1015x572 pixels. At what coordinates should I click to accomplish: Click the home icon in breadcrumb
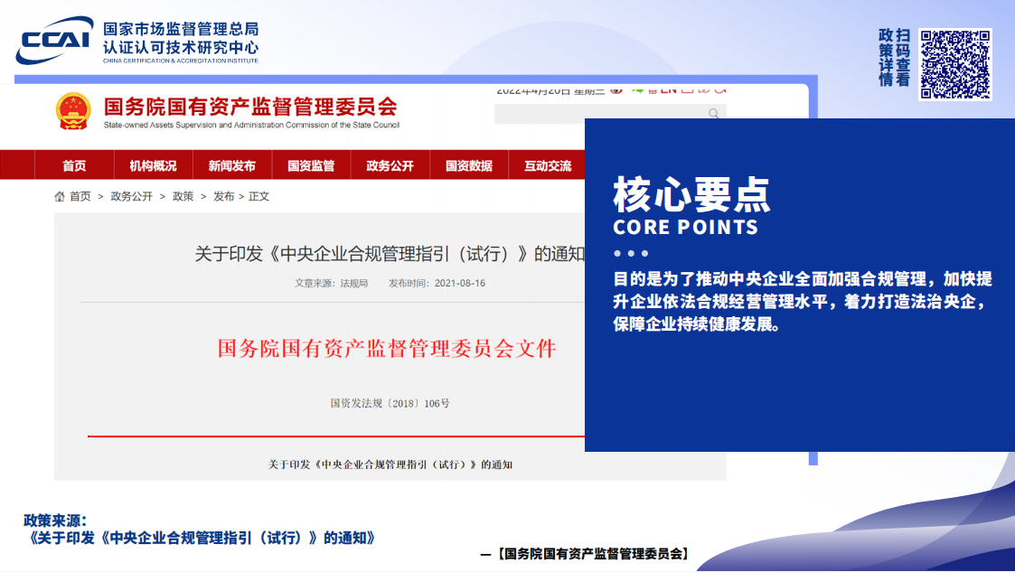[x=60, y=196]
